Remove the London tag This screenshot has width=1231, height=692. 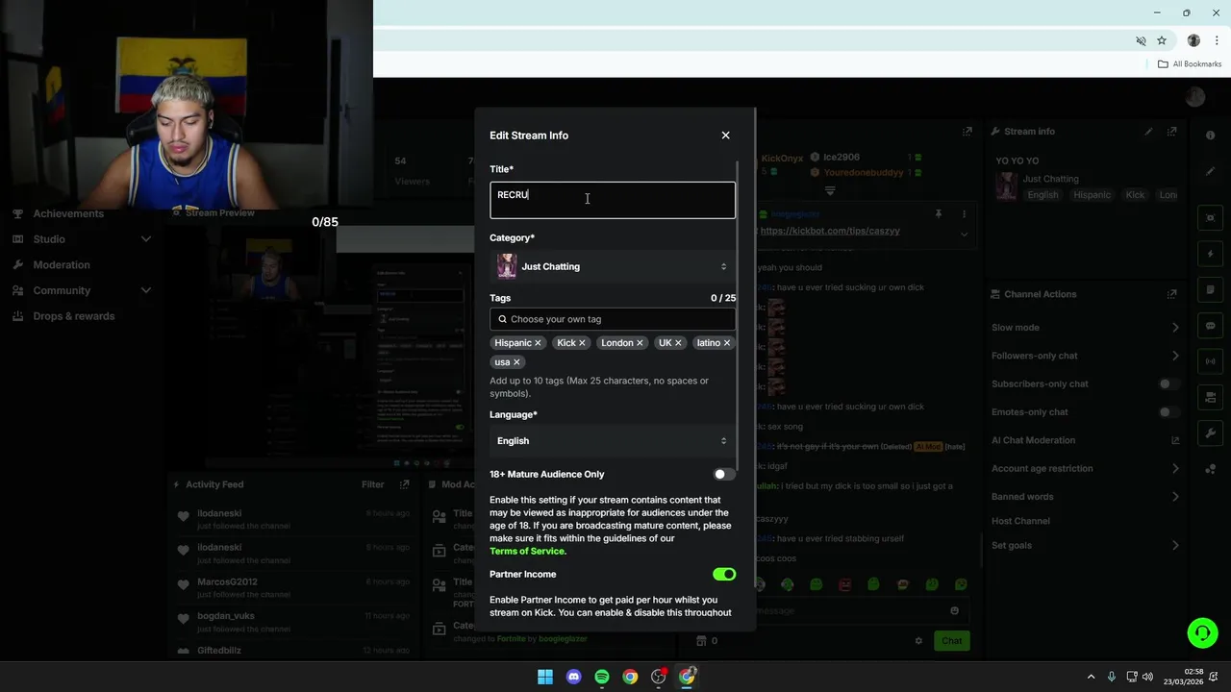coord(640,343)
